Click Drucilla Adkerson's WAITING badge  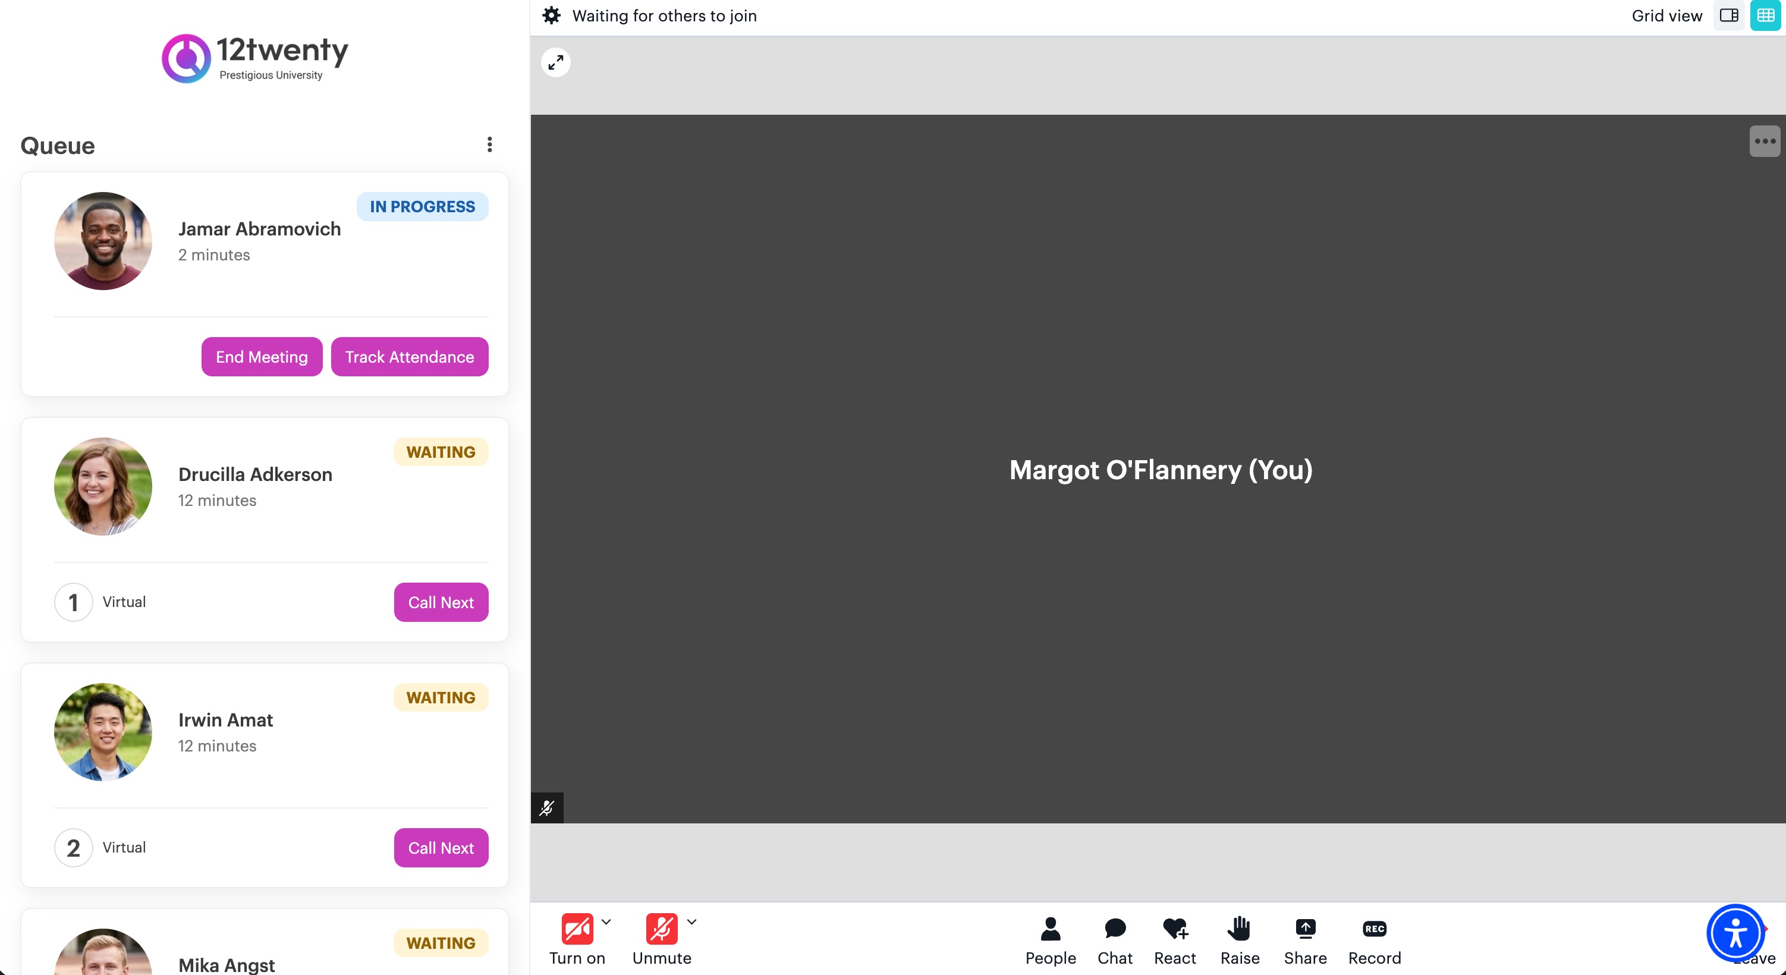441,452
